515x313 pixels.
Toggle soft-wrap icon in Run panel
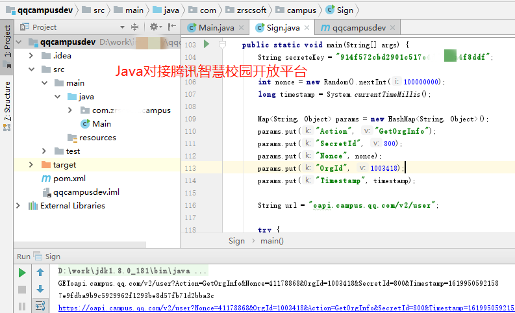click(x=40, y=306)
